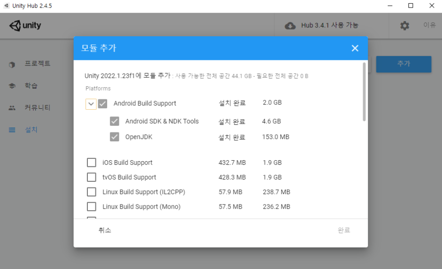Viewport: 442px width, 269px height.
Task: Click the Projects cube icon in sidebar
Action: click(12, 65)
